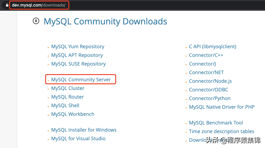
Task: Open Connector/Node.js link
Action: pos(210,81)
